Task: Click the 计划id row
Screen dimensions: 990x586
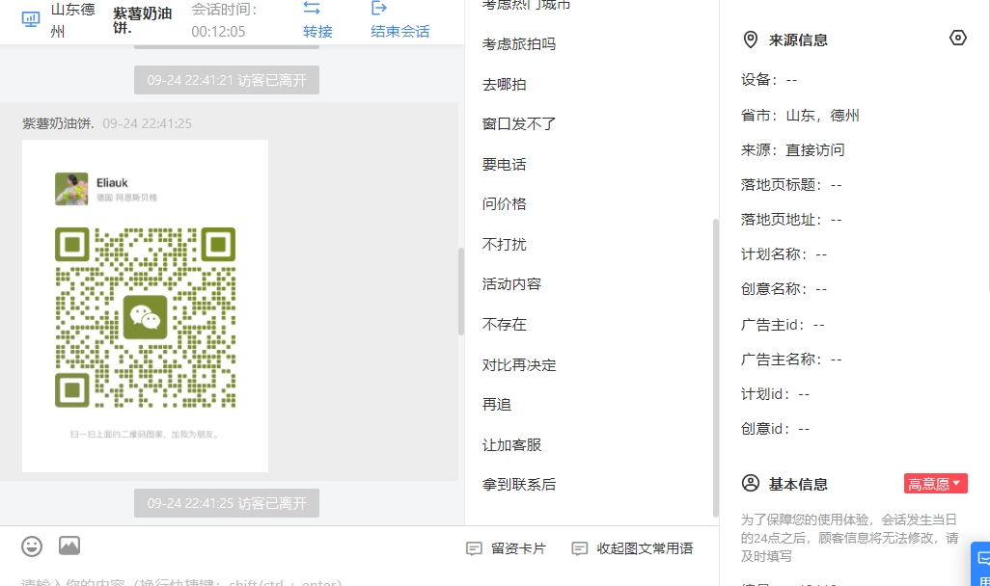Action: [x=776, y=394]
